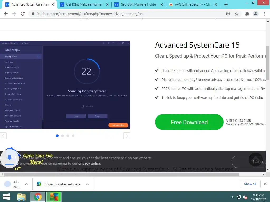Click the AVG taskbar icon
Image resolution: width=270 pixels, height=202 pixels.
(54, 197)
